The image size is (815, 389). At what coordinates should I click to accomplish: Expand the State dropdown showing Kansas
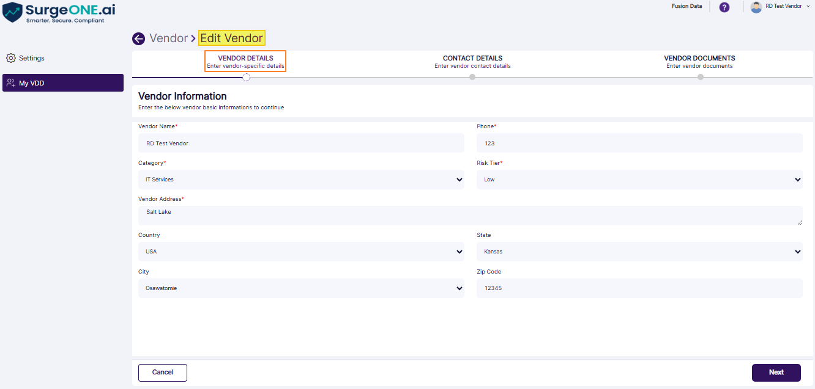coord(639,252)
